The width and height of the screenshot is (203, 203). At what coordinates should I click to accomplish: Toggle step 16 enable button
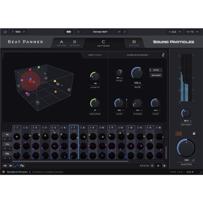pos(159,127)
